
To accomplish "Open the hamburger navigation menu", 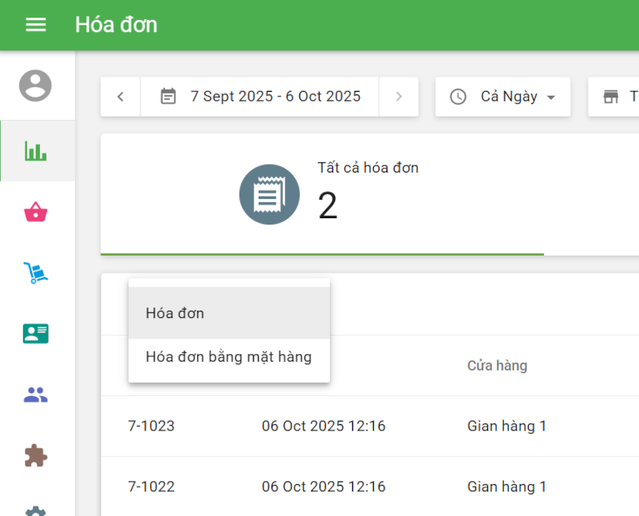I will coord(36,25).
